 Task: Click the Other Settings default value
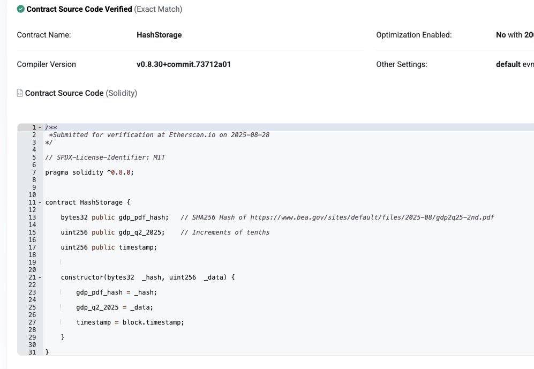[x=508, y=64]
